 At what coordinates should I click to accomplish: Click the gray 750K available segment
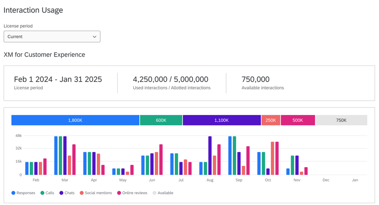click(x=341, y=120)
